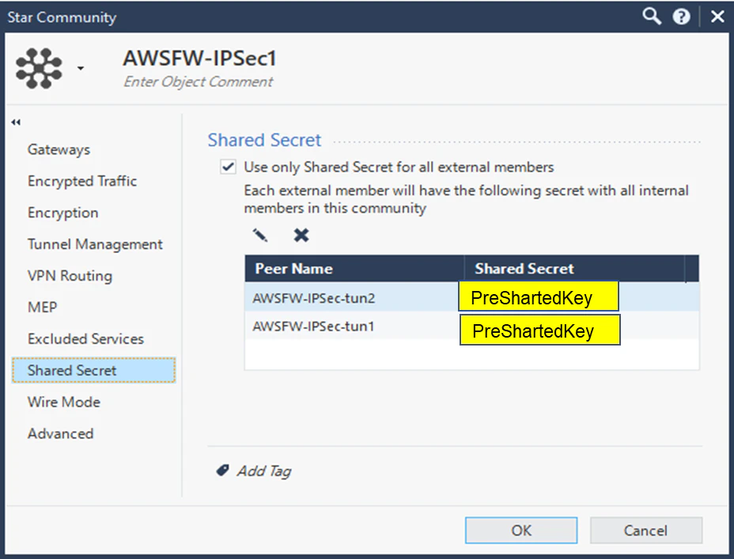734x559 pixels.
Task: Click the Star Community object icon
Action: [x=39, y=68]
